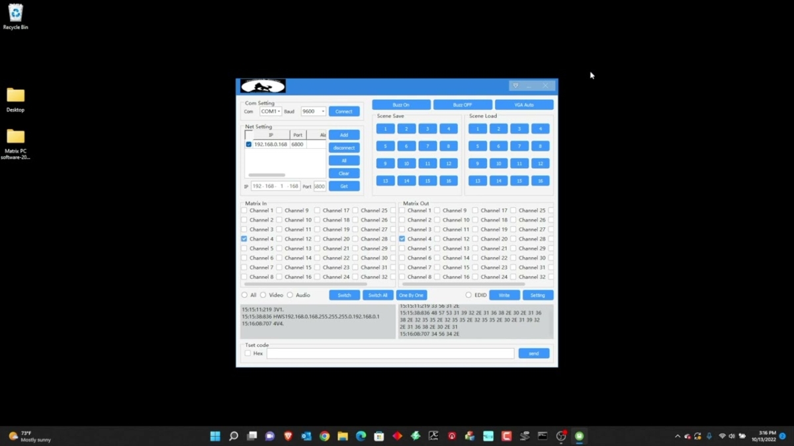The height and width of the screenshot is (446, 794).
Task: Open the title bar dropdown menu icon
Action: coord(515,86)
